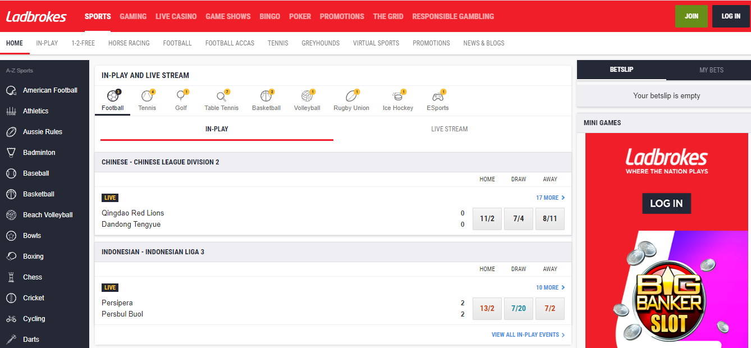Open the Persbul Buol match row
The image size is (751, 348).
click(x=122, y=314)
